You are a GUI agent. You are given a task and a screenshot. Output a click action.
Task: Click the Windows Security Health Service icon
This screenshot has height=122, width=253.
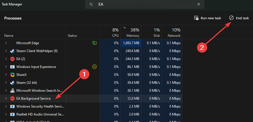(x=12, y=106)
